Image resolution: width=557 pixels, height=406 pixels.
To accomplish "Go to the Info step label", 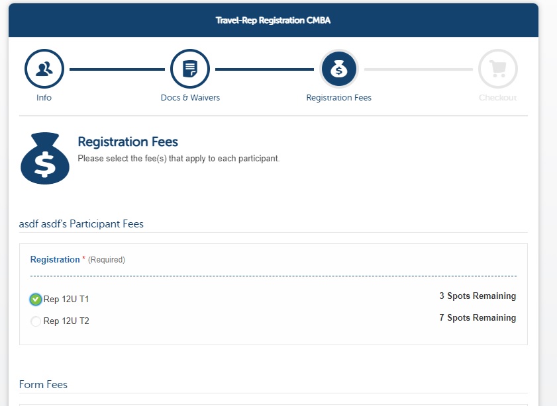I will click(x=44, y=97).
